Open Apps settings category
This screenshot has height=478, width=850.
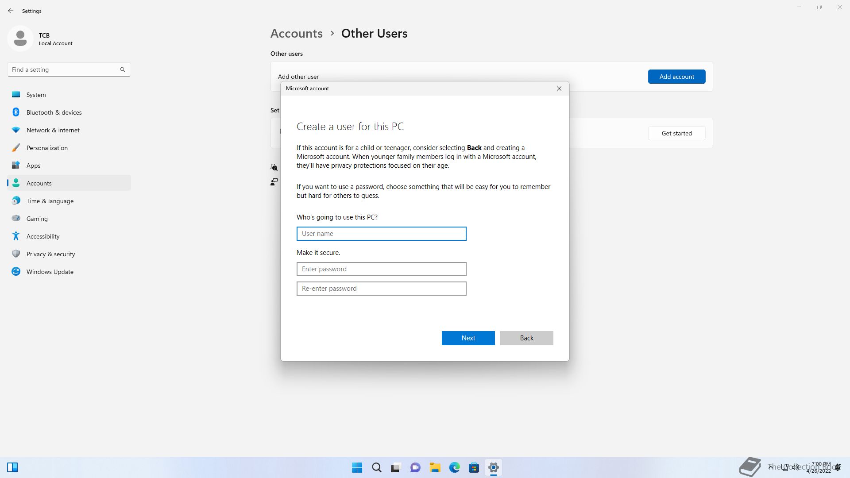click(x=69, y=166)
